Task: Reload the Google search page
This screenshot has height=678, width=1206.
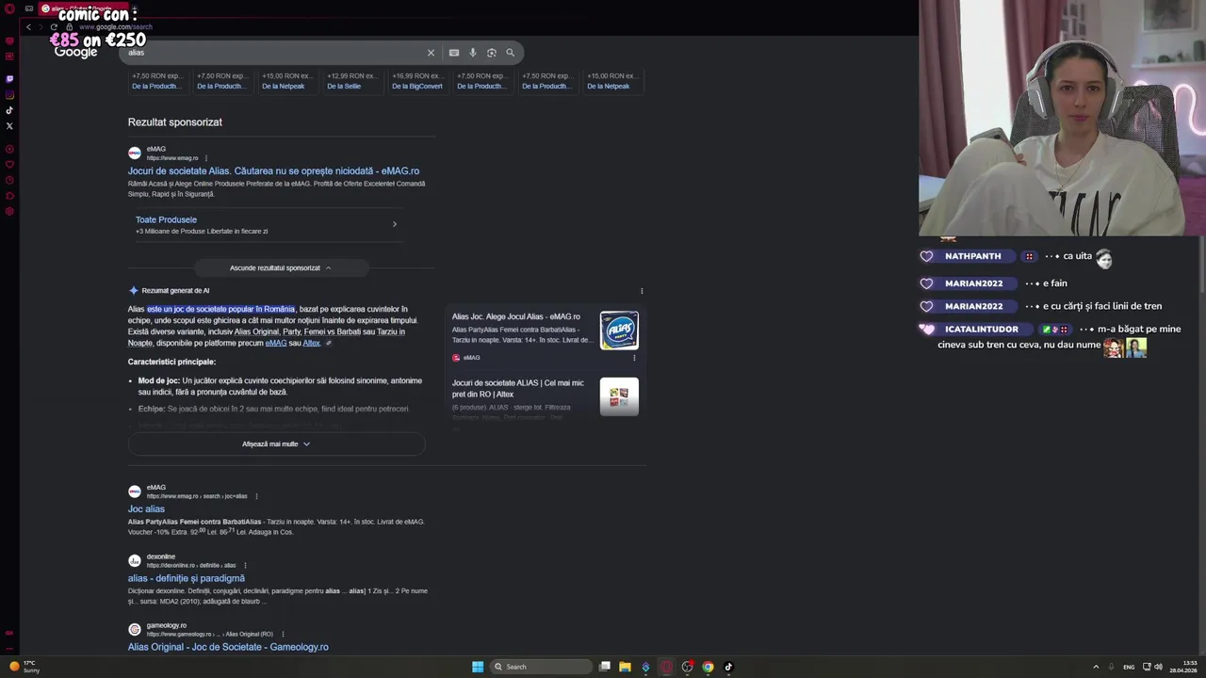Action: tap(54, 26)
